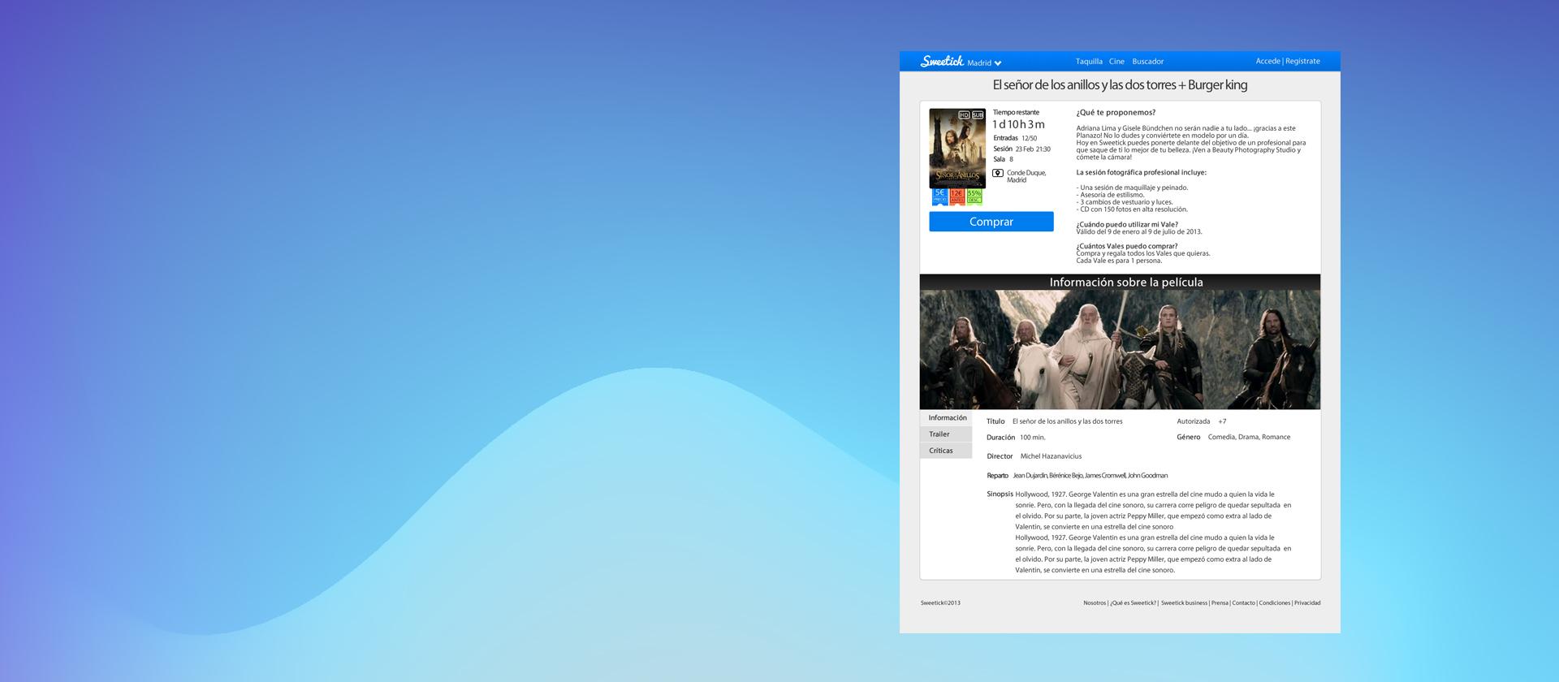
Task: Click the HD badge on the poster
Action: tap(964, 115)
